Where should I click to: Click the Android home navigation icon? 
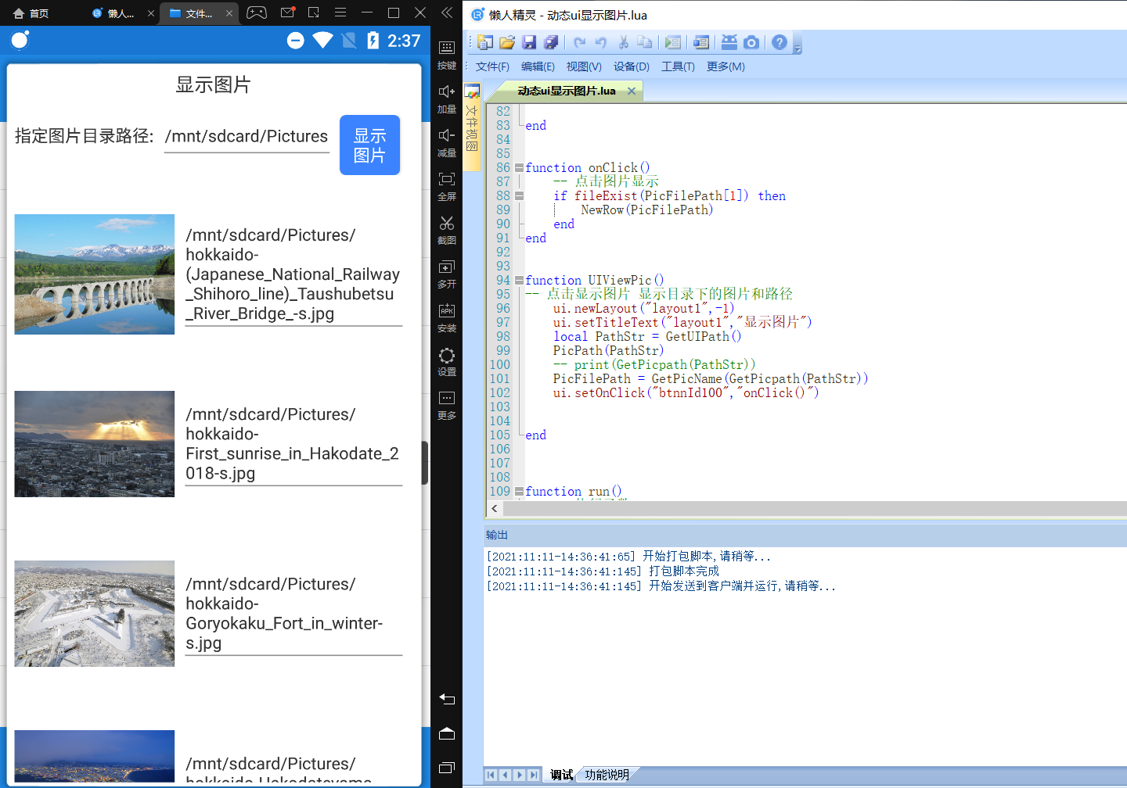point(447,733)
